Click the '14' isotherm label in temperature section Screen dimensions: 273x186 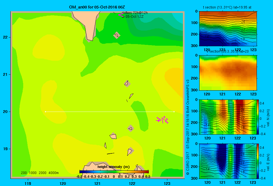coord(207,37)
